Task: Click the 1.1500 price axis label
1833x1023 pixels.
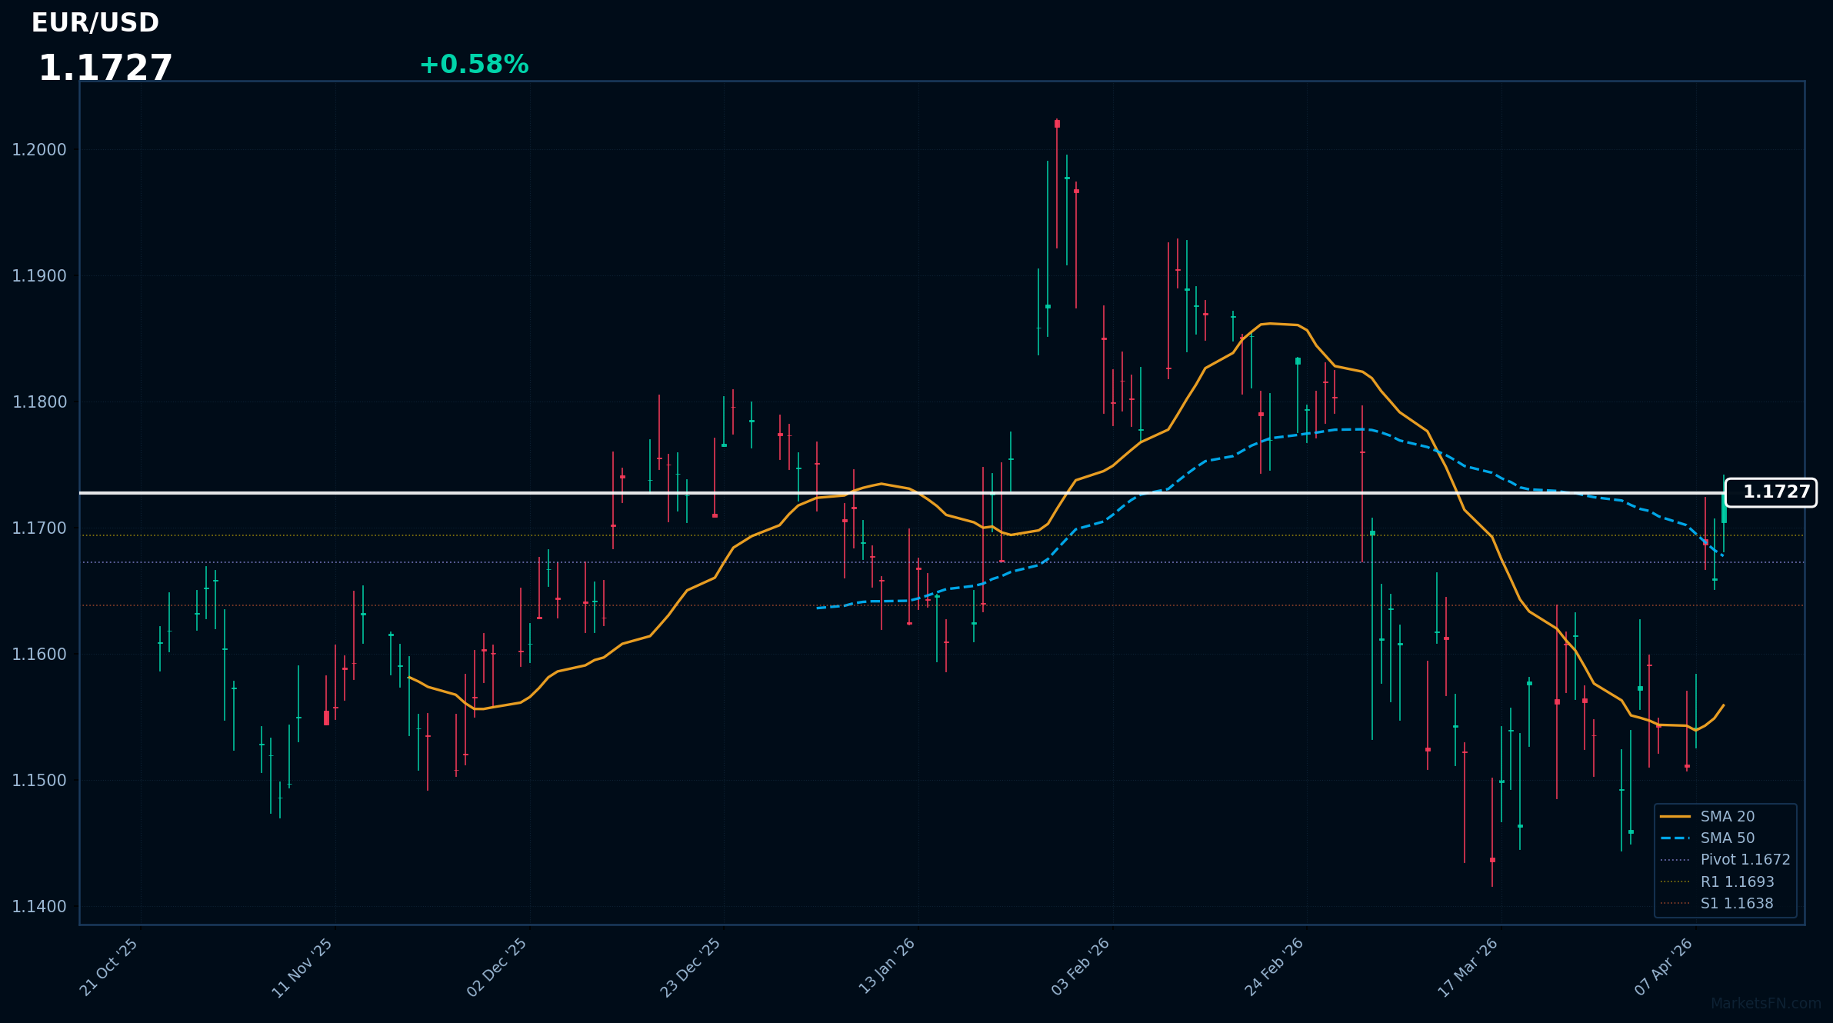Action: coord(39,781)
